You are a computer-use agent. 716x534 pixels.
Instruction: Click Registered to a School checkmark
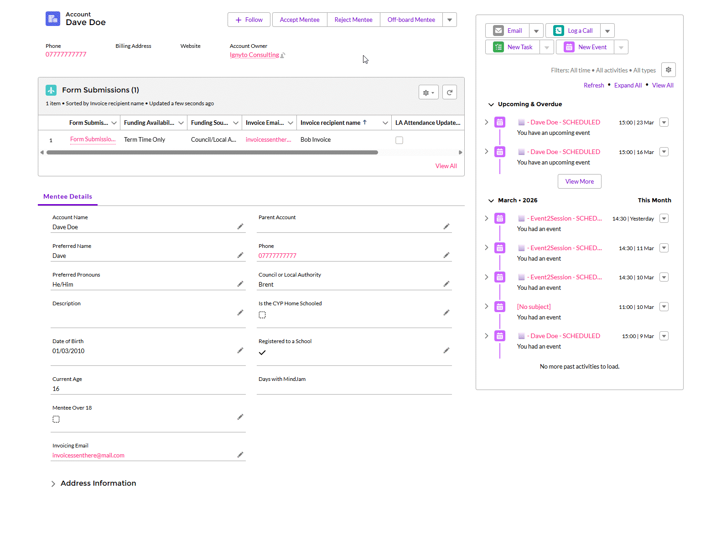click(262, 353)
